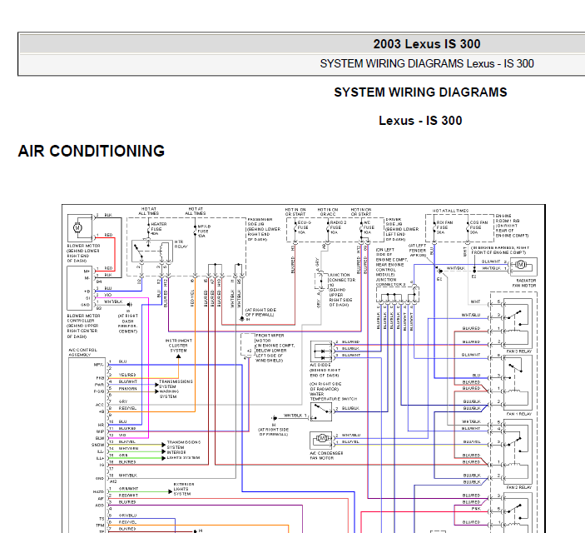The image size is (585, 533).
Task: Click the 'HEATER FUSE' label
Action: pos(159,227)
